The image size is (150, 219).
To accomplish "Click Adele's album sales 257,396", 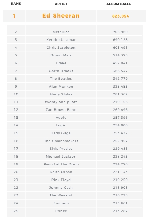I will (x=120, y=118).
